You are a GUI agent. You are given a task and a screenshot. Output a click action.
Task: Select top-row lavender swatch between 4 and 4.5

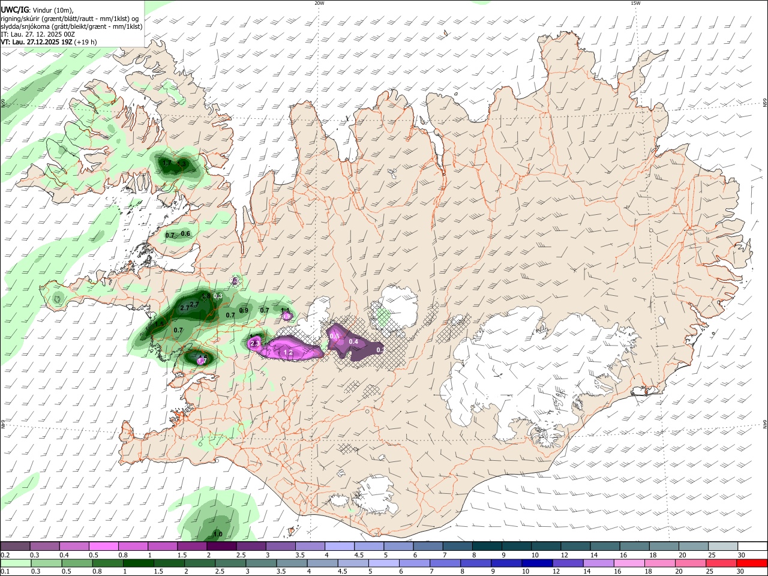tap(340, 546)
